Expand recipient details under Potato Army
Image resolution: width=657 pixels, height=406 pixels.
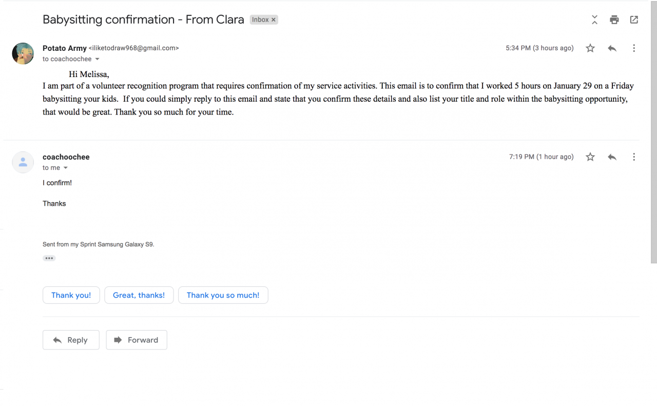click(98, 60)
